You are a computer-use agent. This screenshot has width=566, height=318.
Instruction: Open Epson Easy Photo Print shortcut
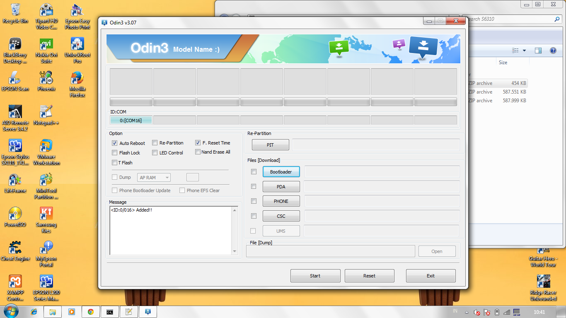pos(77,17)
